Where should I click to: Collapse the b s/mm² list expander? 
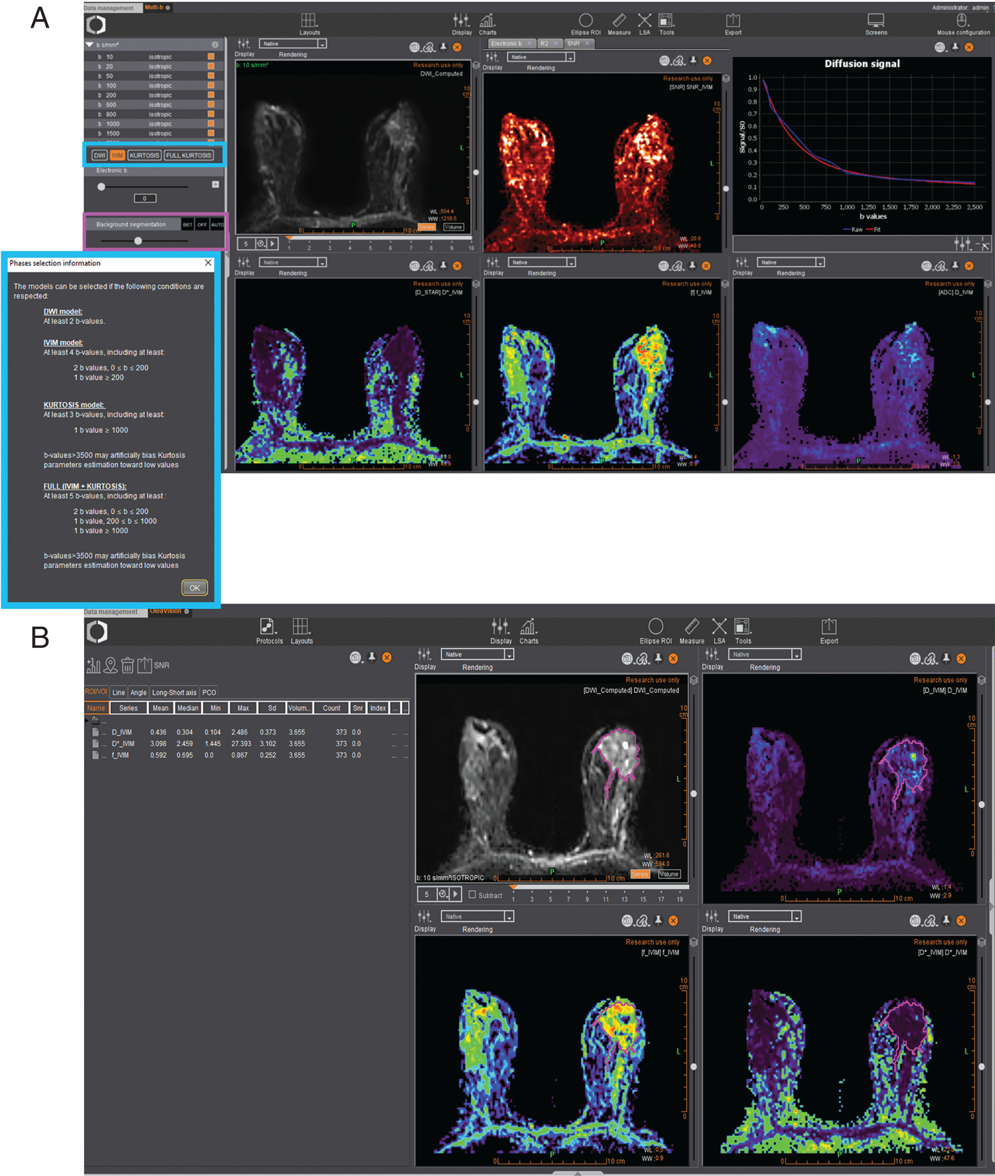(x=89, y=44)
